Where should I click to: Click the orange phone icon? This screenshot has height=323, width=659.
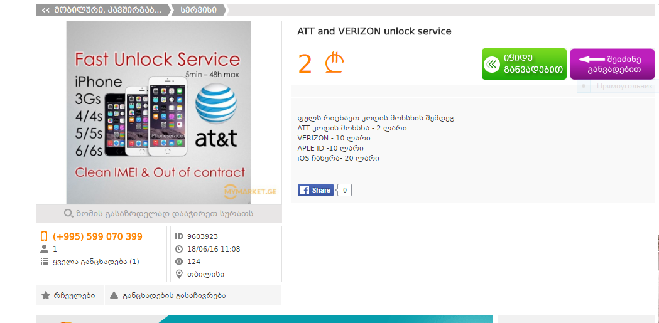44,236
